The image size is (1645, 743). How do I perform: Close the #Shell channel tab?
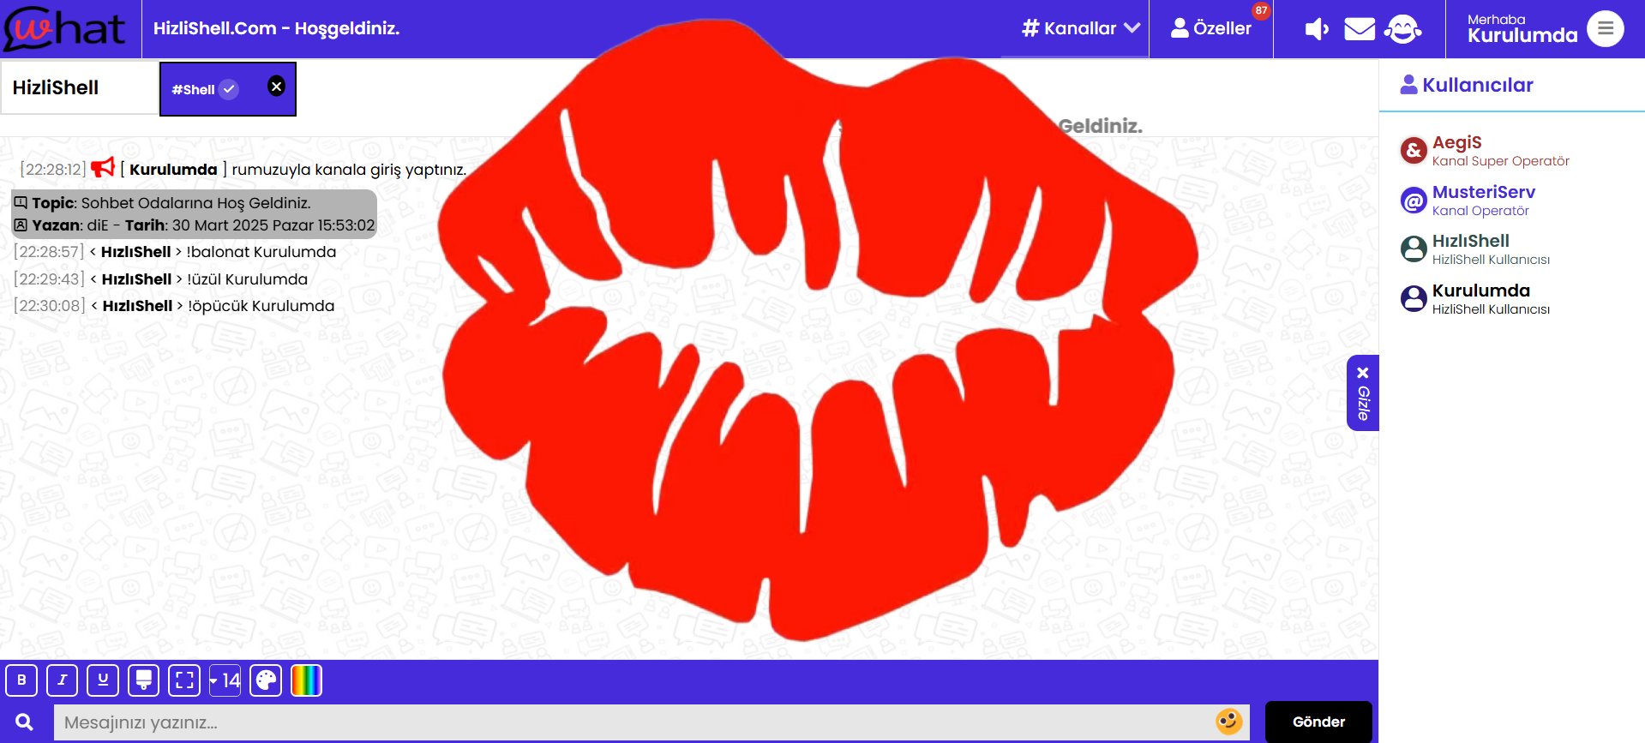tap(276, 86)
